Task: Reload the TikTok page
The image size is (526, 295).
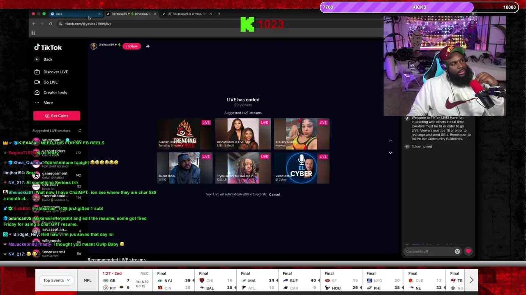Action: (51, 24)
